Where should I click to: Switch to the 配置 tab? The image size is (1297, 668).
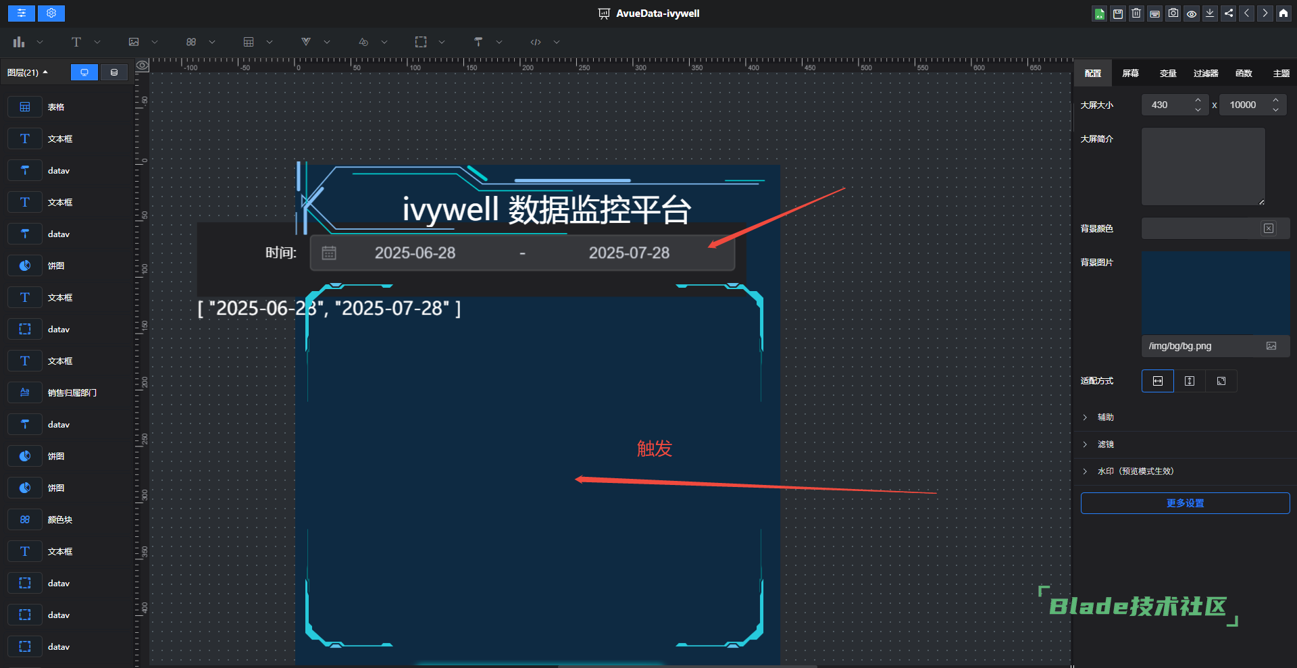(x=1093, y=73)
